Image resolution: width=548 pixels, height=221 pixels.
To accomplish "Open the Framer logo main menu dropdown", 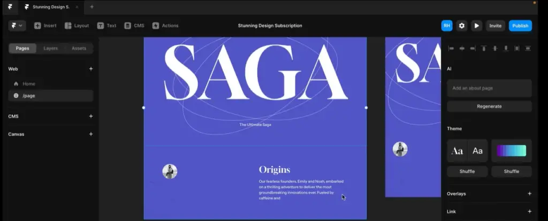I will pyautogui.click(x=17, y=26).
